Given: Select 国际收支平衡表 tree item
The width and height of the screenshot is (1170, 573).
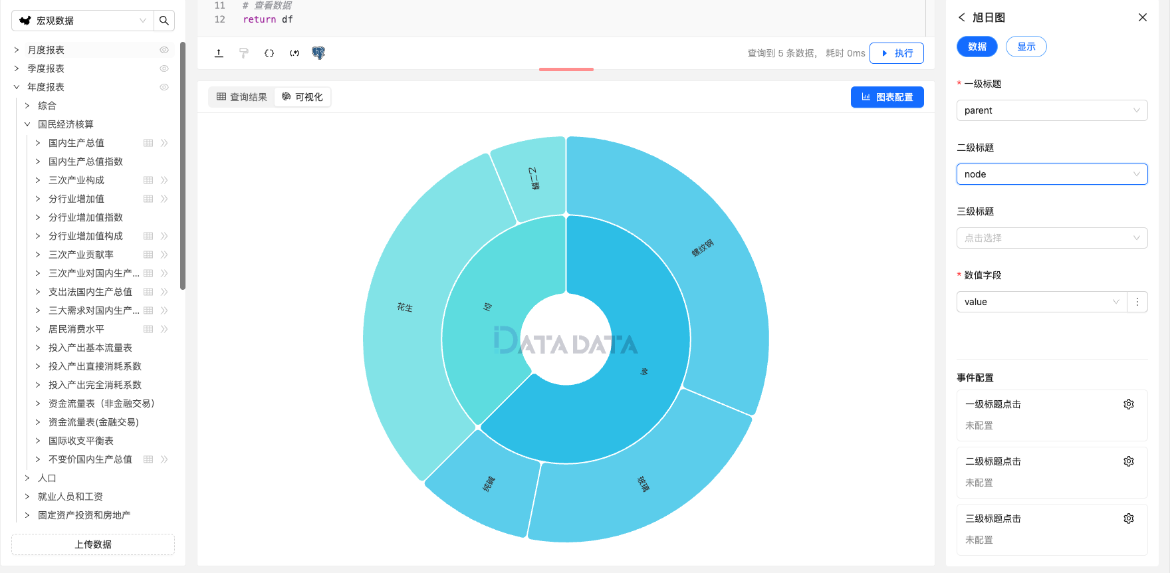Looking at the screenshot, I should point(81,441).
